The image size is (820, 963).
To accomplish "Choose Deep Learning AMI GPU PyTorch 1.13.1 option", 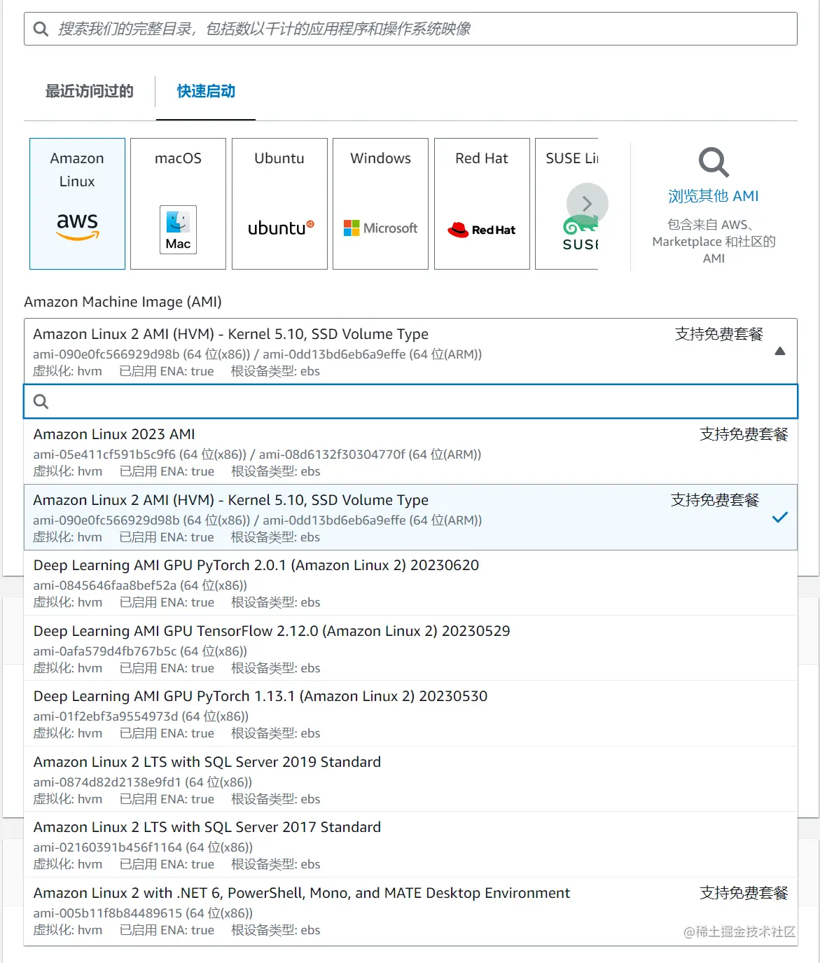I will [410, 714].
